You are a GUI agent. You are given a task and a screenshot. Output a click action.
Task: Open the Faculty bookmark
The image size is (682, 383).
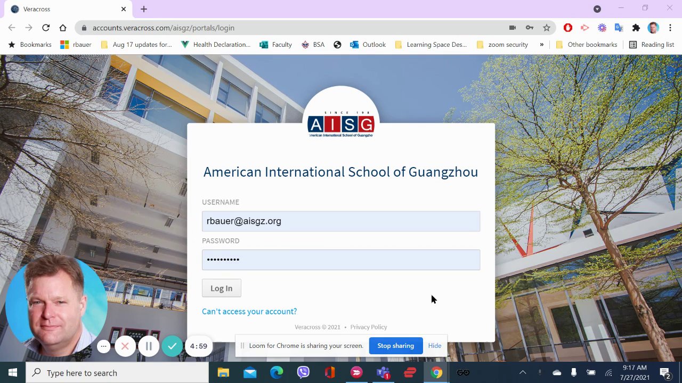coord(275,45)
